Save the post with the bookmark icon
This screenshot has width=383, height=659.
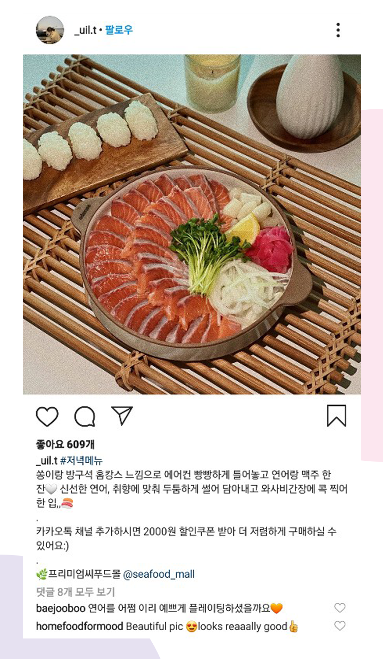click(336, 415)
